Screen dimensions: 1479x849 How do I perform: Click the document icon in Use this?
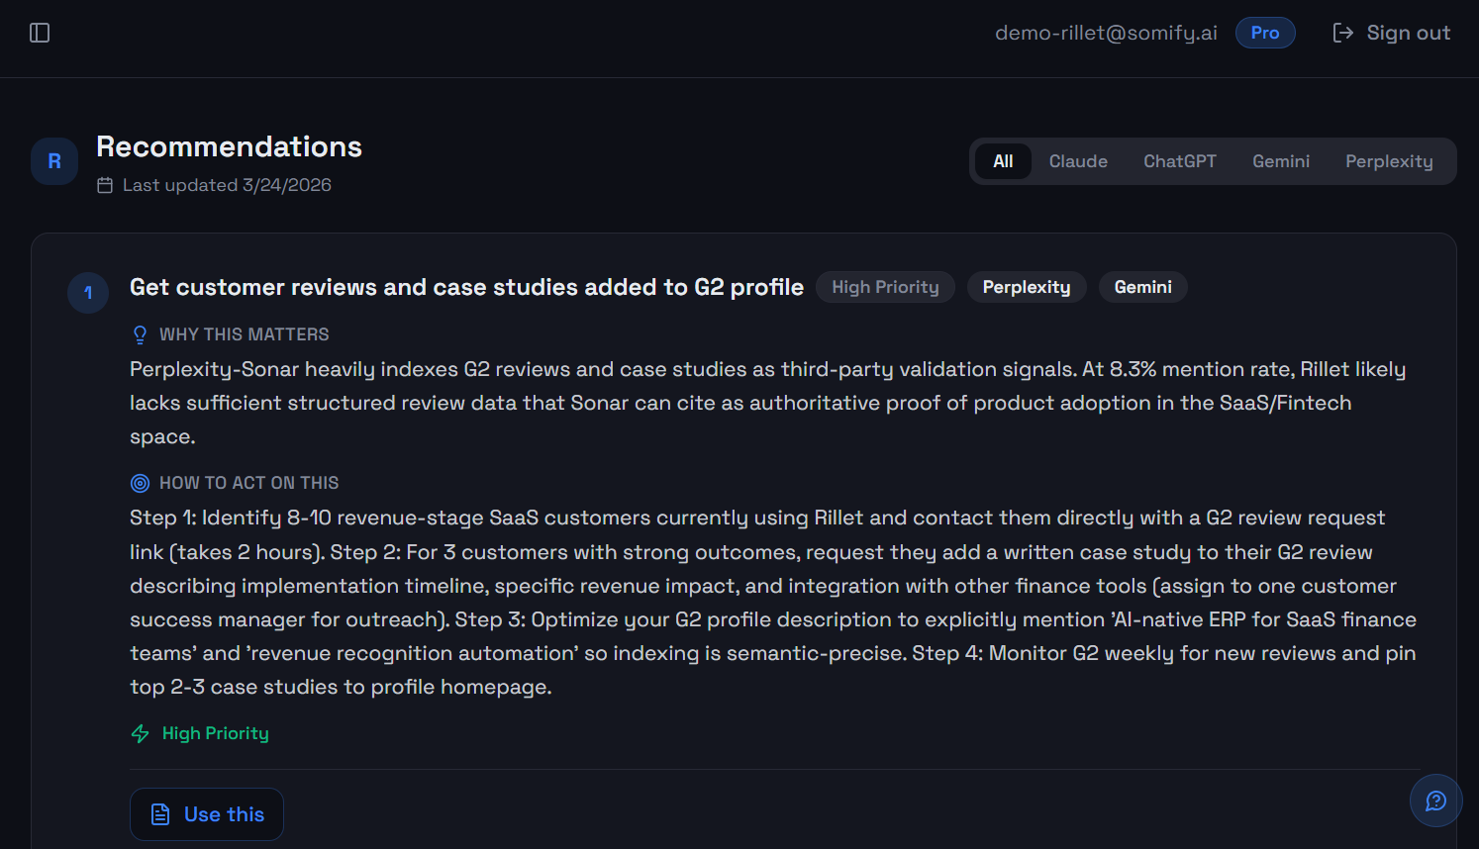[160, 814]
